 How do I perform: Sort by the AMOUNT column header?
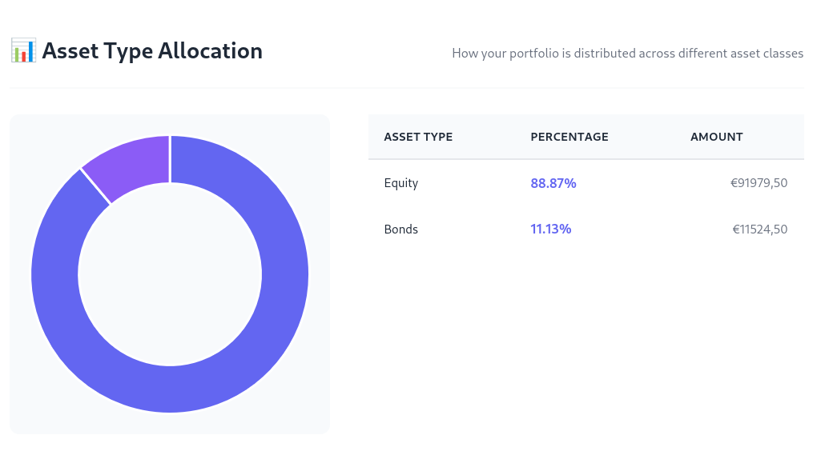click(x=717, y=137)
